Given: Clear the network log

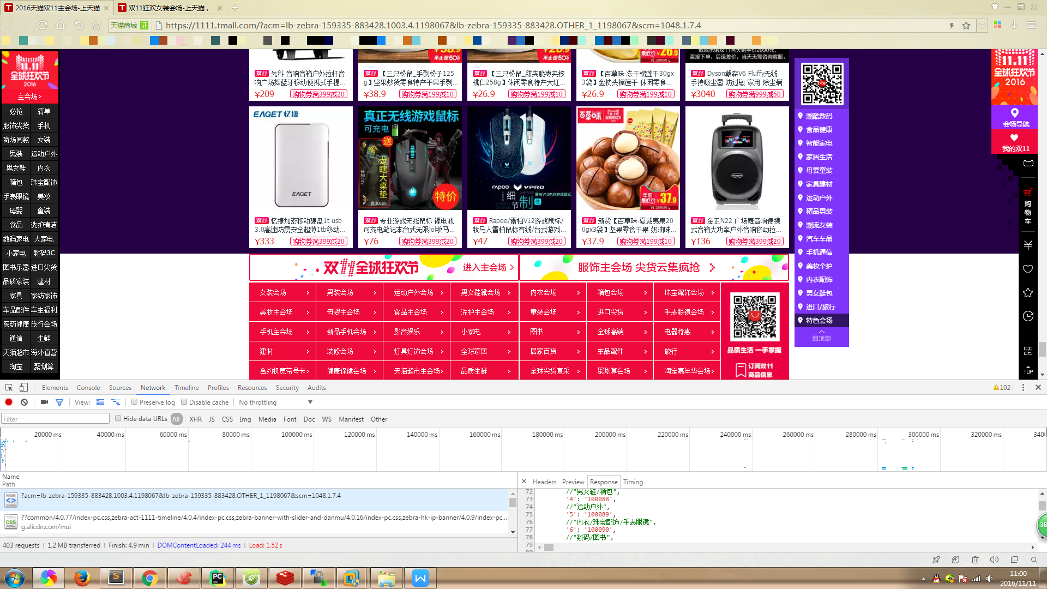Looking at the screenshot, I should 24,402.
